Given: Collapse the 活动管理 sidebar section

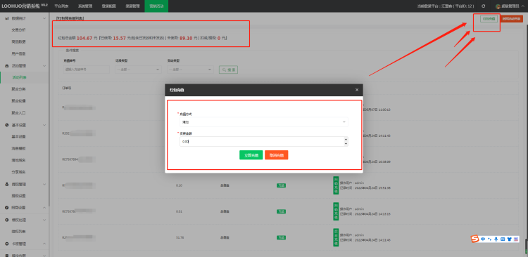Looking at the screenshot, I should [x=44, y=66].
